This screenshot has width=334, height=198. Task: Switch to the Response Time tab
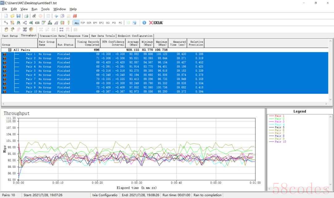coord(78,36)
